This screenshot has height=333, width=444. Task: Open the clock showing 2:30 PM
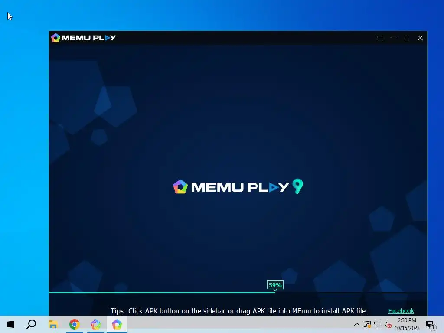coord(407,324)
